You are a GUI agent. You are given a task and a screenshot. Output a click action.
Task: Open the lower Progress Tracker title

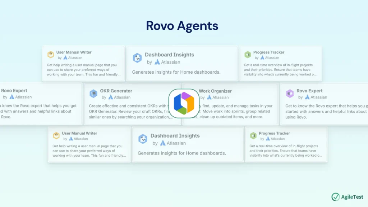tap(274, 133)
